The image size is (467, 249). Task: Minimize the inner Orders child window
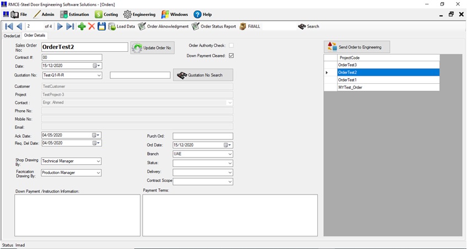(441, 14)
